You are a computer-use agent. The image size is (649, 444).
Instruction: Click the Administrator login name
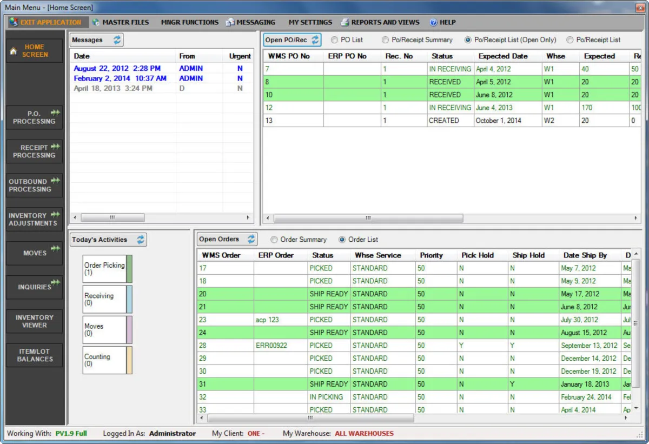(173, 433)
